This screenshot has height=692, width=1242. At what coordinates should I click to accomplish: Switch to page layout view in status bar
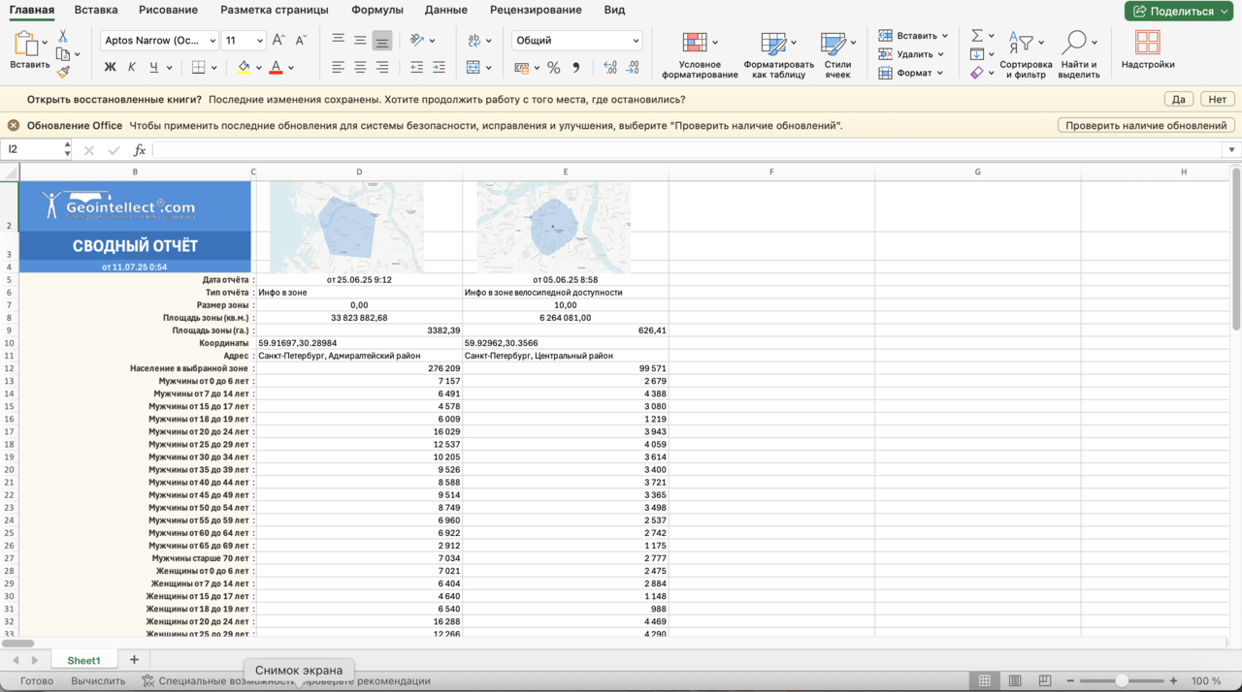coord(1015,681)
